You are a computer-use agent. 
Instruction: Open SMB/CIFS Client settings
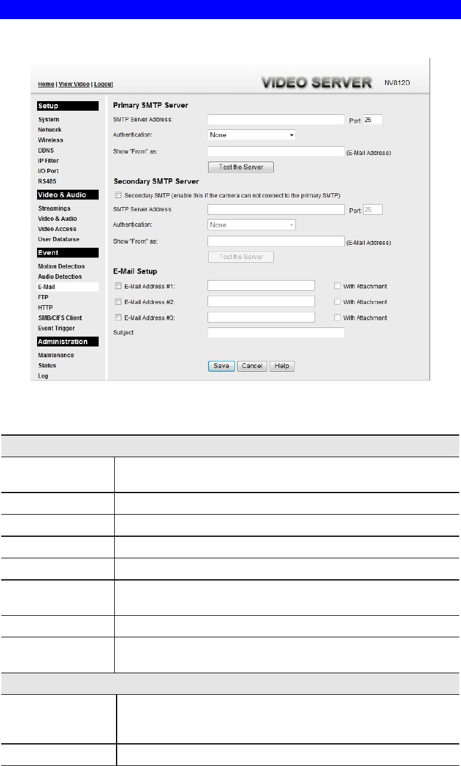(x=60, y=318)
